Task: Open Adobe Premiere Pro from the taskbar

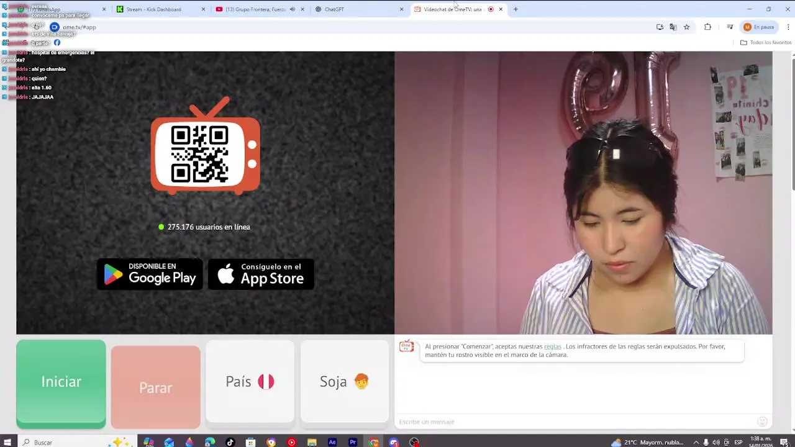Action: coord(353,442)
